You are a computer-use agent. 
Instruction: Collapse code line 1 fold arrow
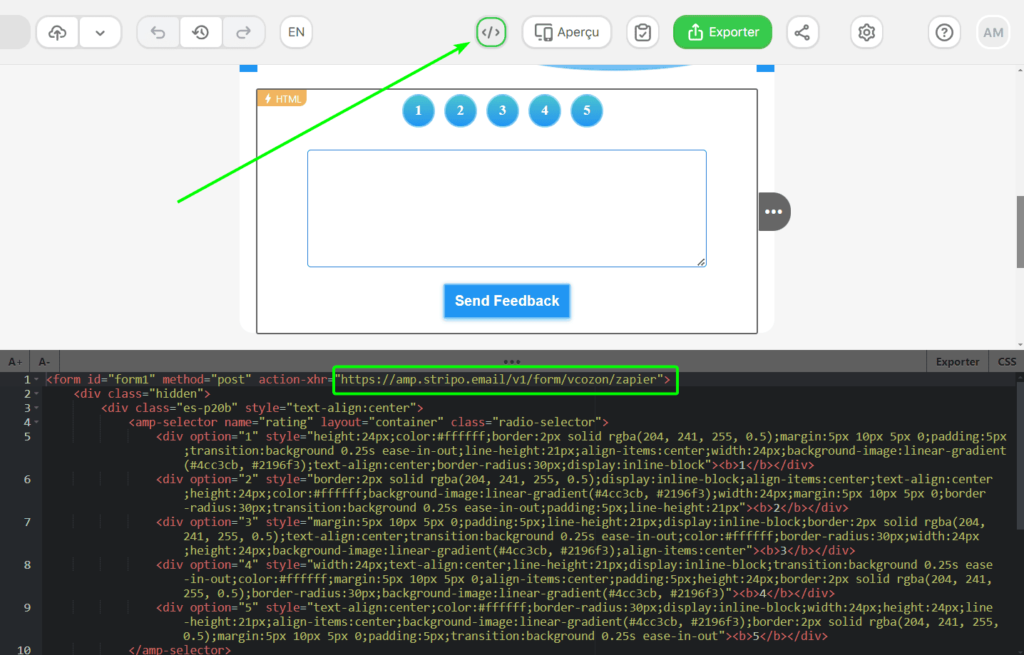36,379
